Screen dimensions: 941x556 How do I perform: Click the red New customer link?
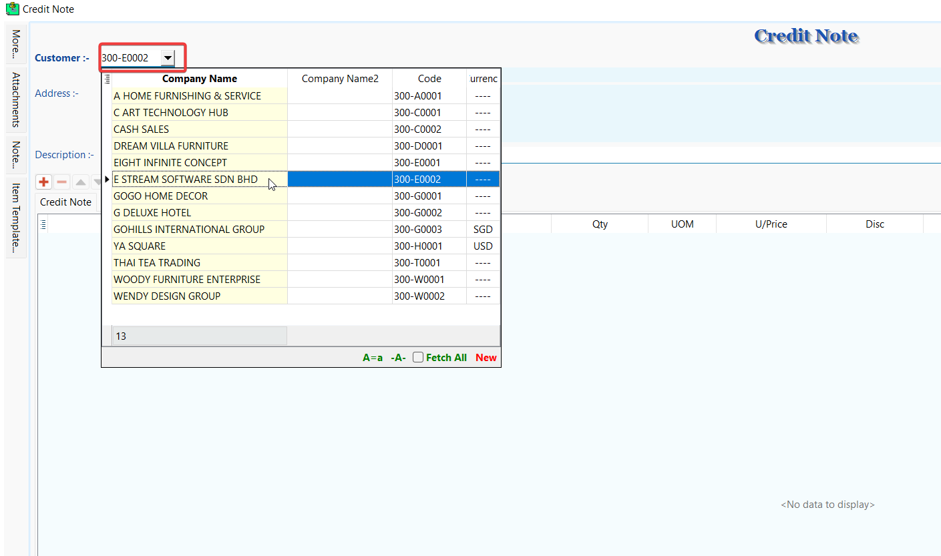[486, 358]
